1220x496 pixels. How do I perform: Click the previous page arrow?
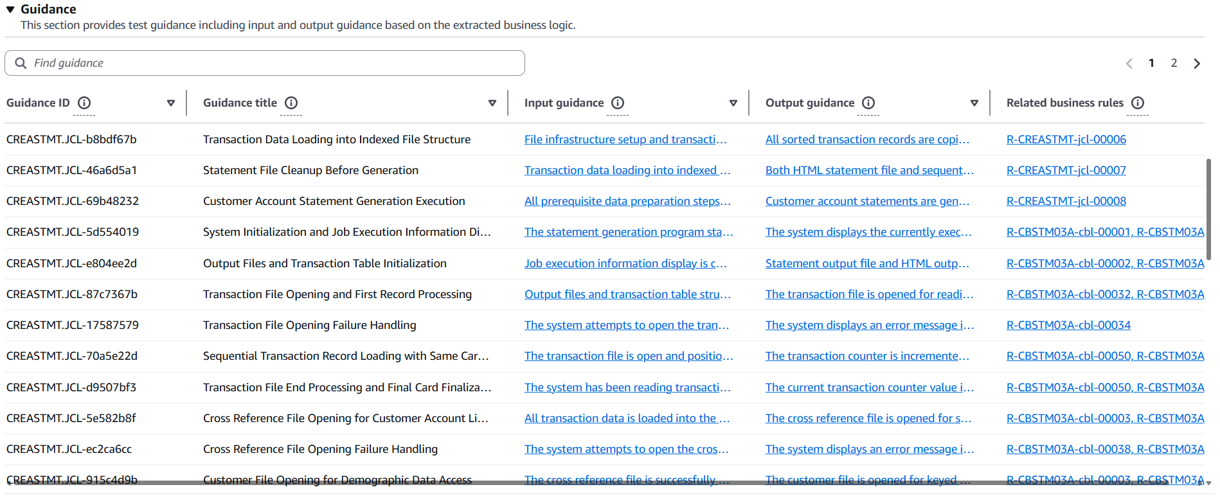point(1129,64)
